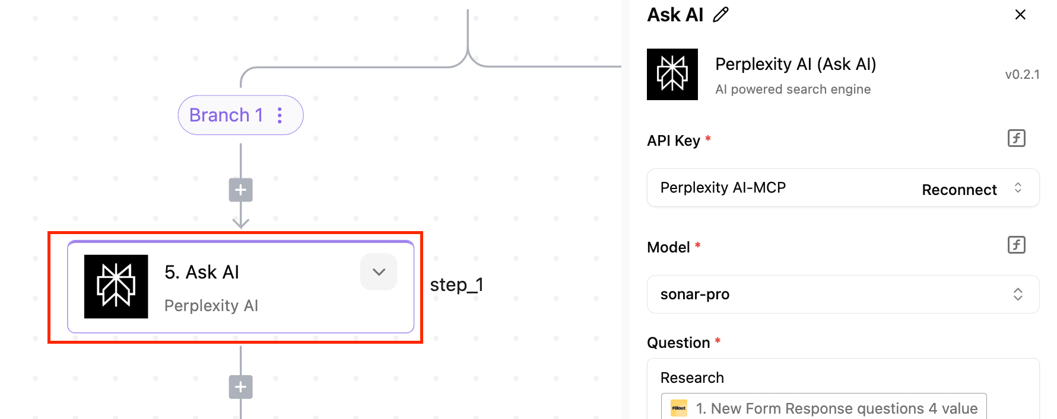The width and height of the screenshot is (1057, 419).
Task: Click the Perplexity logo on the step card
Action: tap(116, 287)
